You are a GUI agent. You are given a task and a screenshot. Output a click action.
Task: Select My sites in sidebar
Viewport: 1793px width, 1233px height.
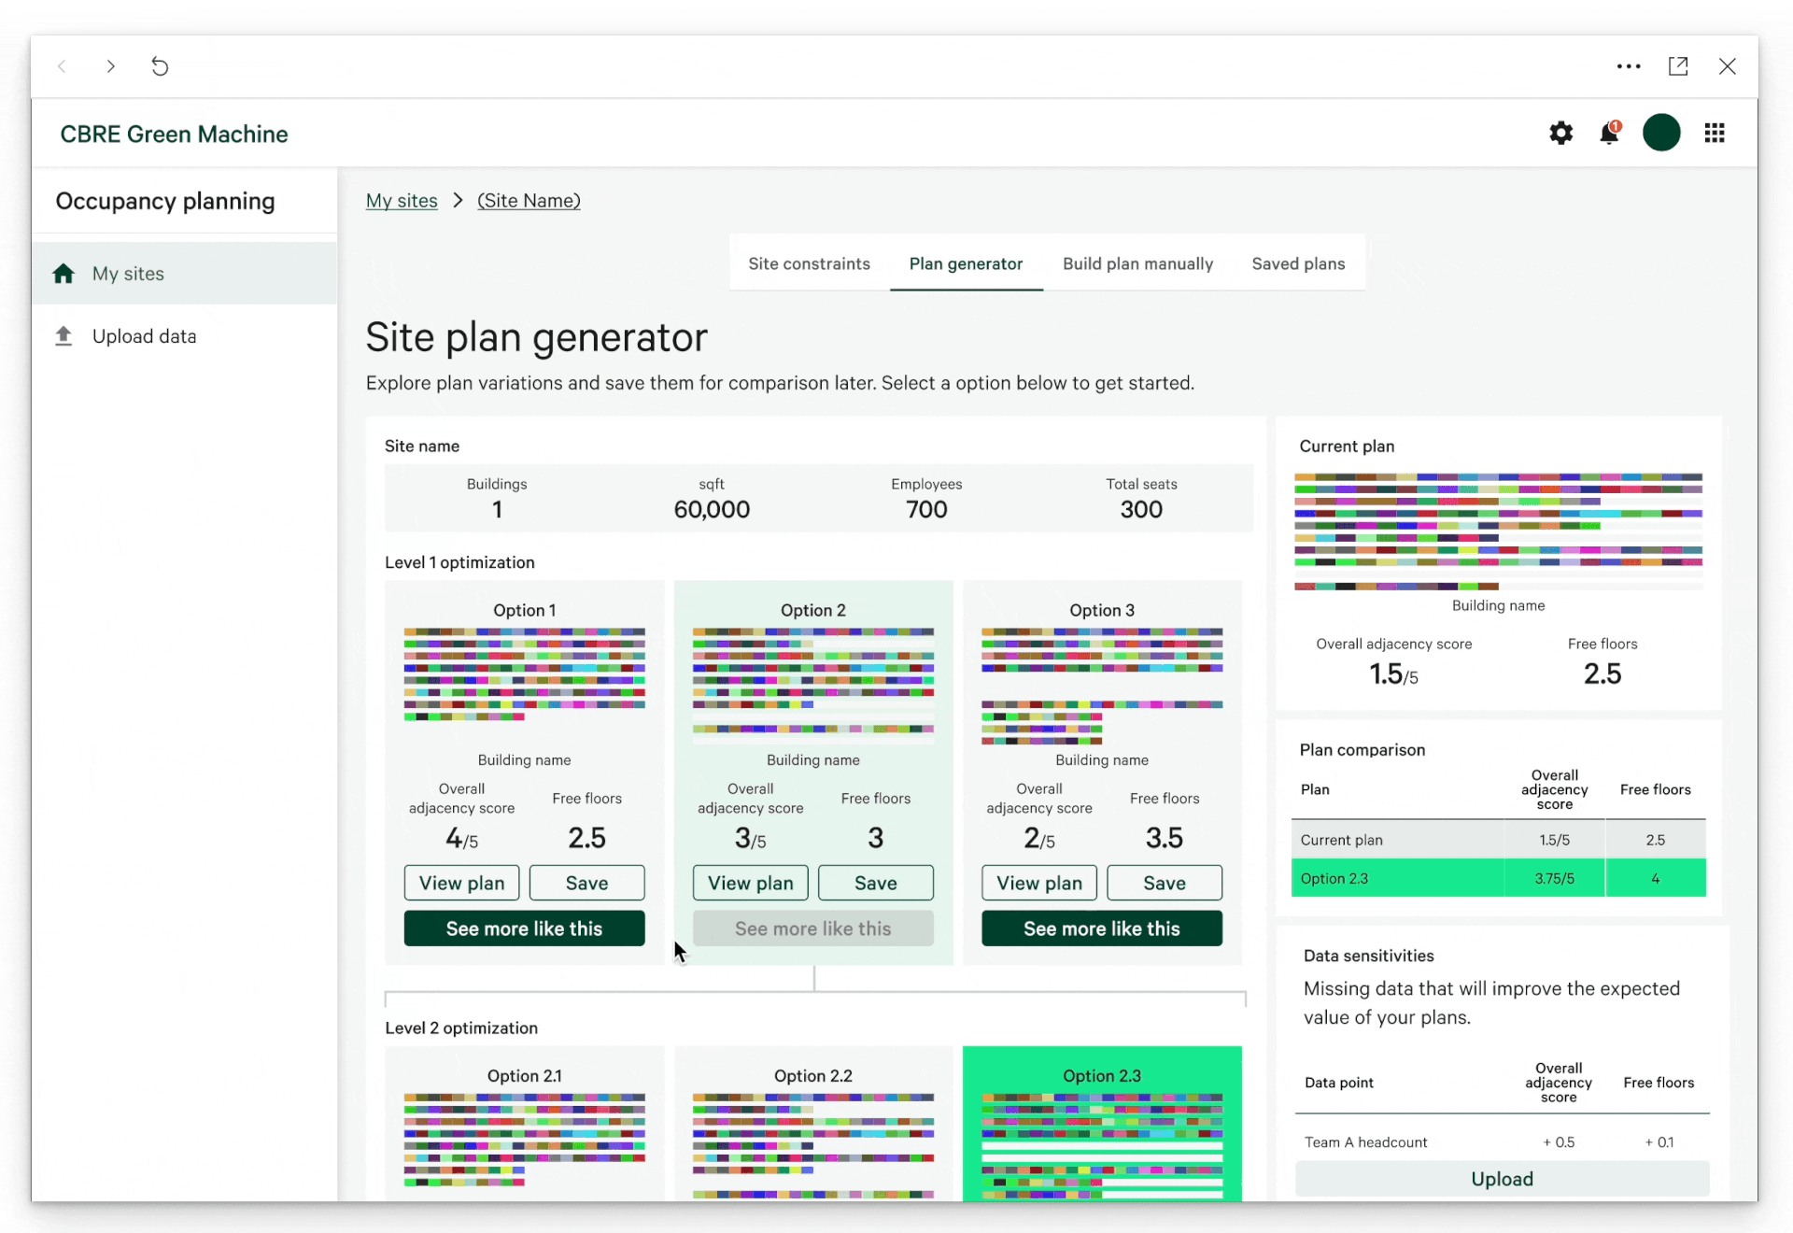[128, 274]
